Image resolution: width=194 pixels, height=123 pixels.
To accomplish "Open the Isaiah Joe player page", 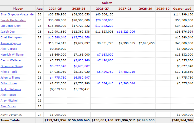I will point(7,32).
